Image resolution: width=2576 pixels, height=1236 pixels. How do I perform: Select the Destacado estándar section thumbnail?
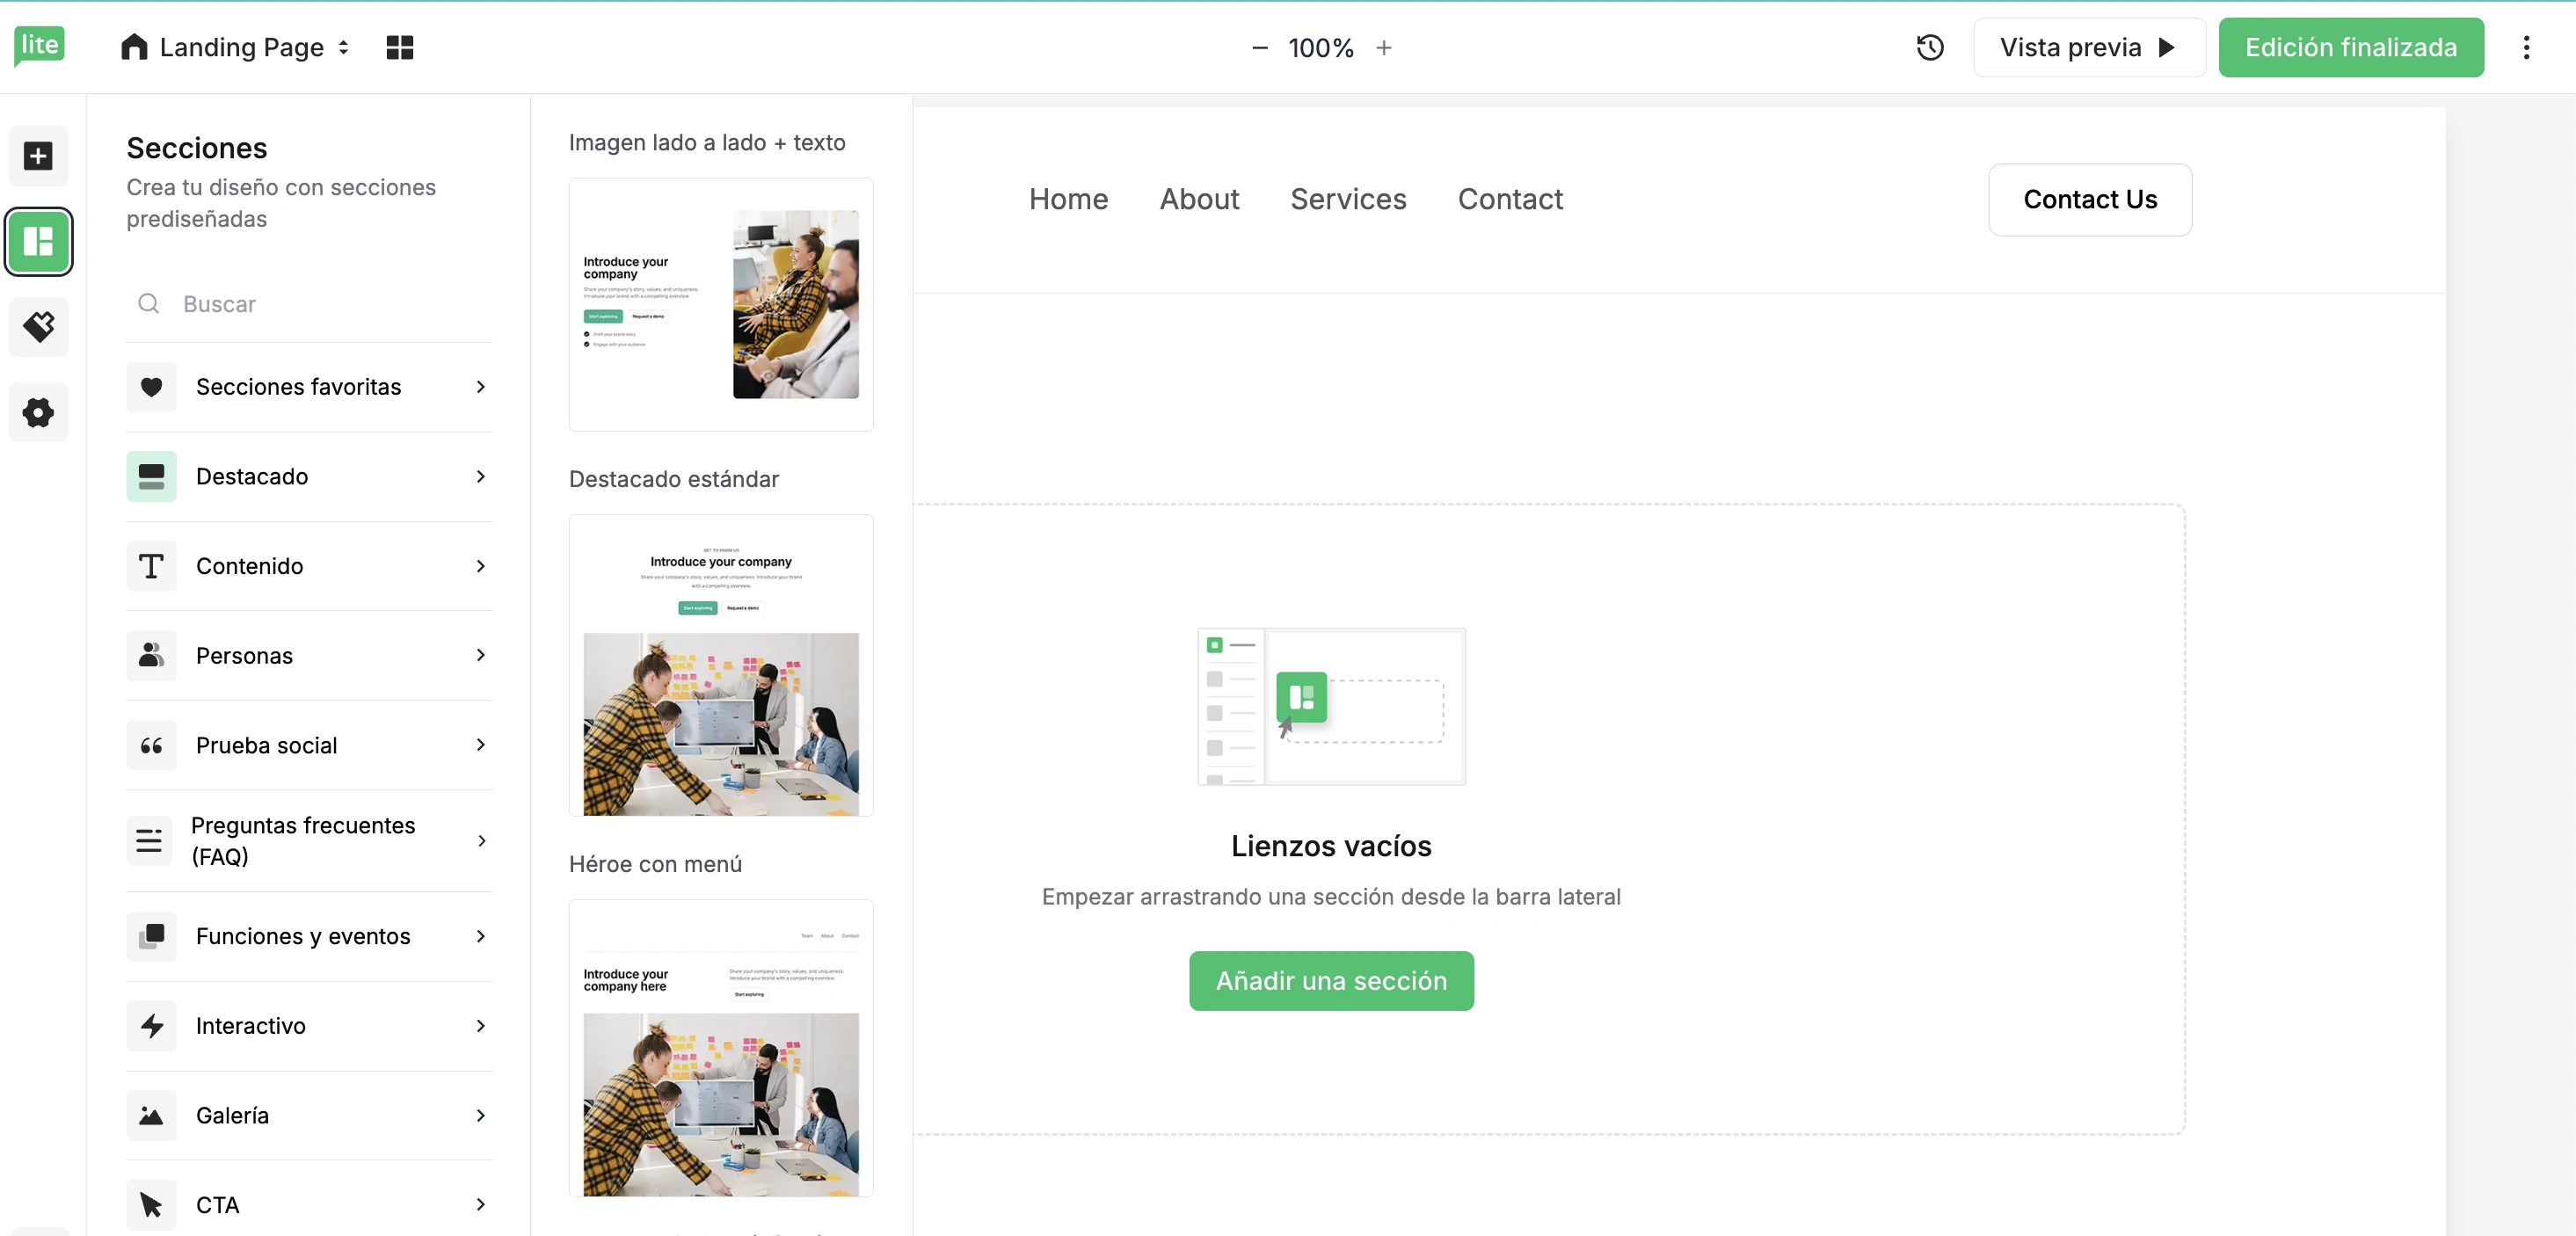click(720, 665)
